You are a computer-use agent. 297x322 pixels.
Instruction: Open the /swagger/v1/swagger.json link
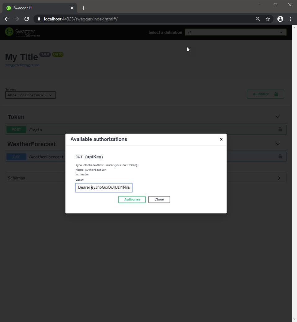coord(22,65)
